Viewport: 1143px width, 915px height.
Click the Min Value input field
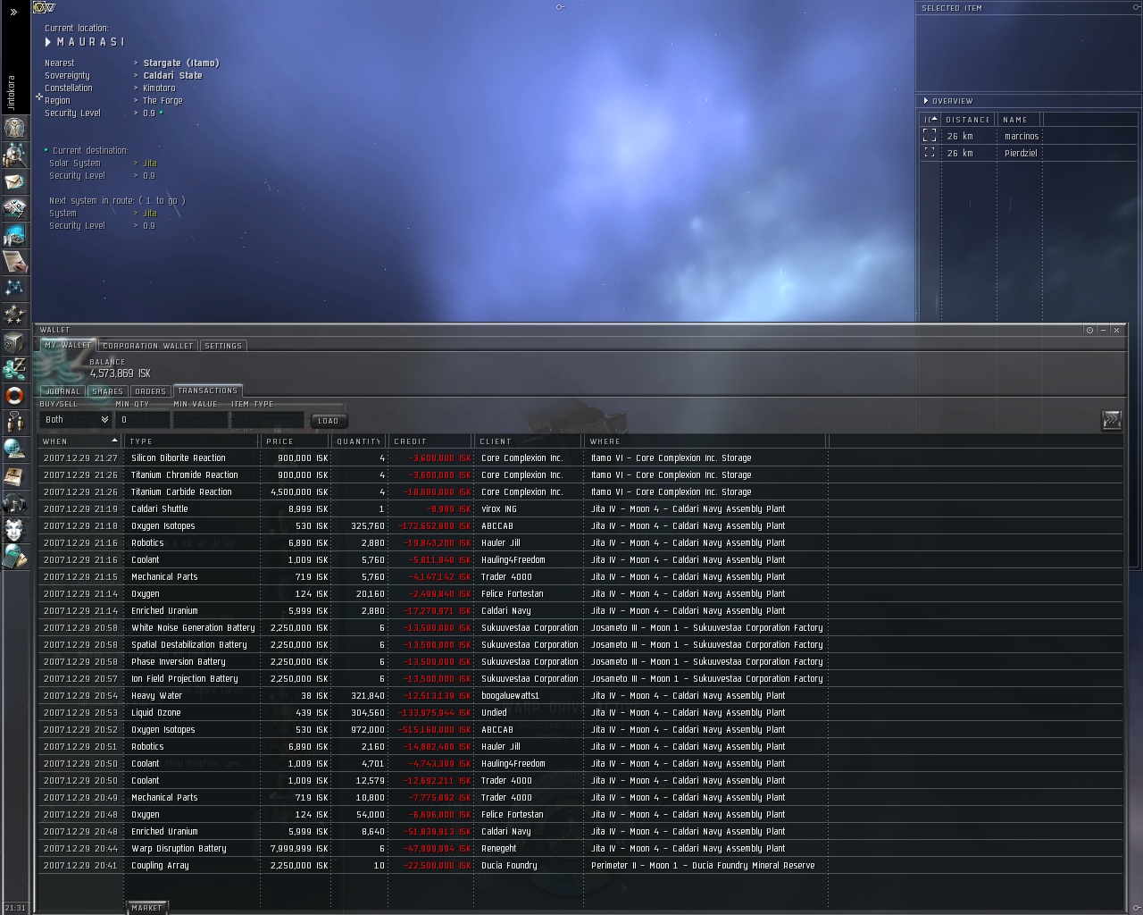click(x=200, y=420)
